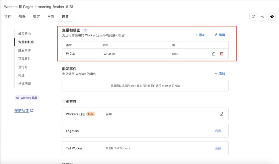
Task: Select the 设置 tab
Action: click(65, 17)
